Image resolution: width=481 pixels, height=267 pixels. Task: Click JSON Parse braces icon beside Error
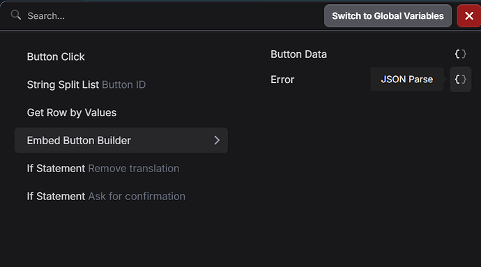click(x=461, y=79)
